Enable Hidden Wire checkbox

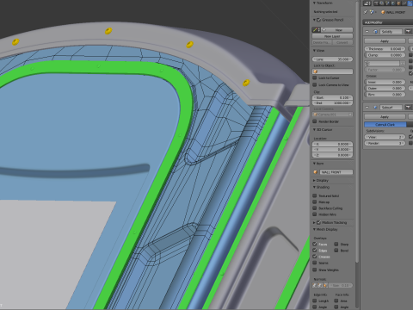pyautogui.click(x=315, y=214)
